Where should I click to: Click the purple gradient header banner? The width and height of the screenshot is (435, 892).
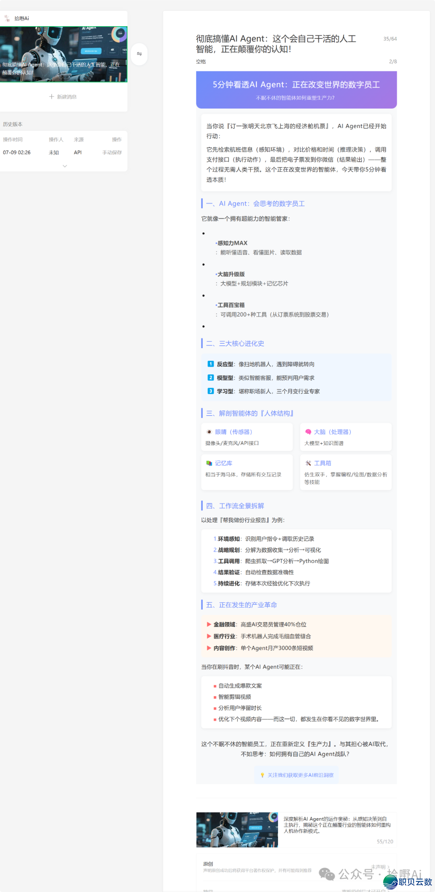click(296, 90)
